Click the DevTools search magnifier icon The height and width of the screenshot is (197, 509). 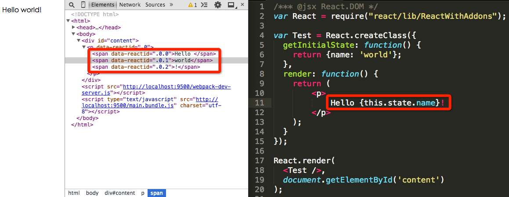72,5
